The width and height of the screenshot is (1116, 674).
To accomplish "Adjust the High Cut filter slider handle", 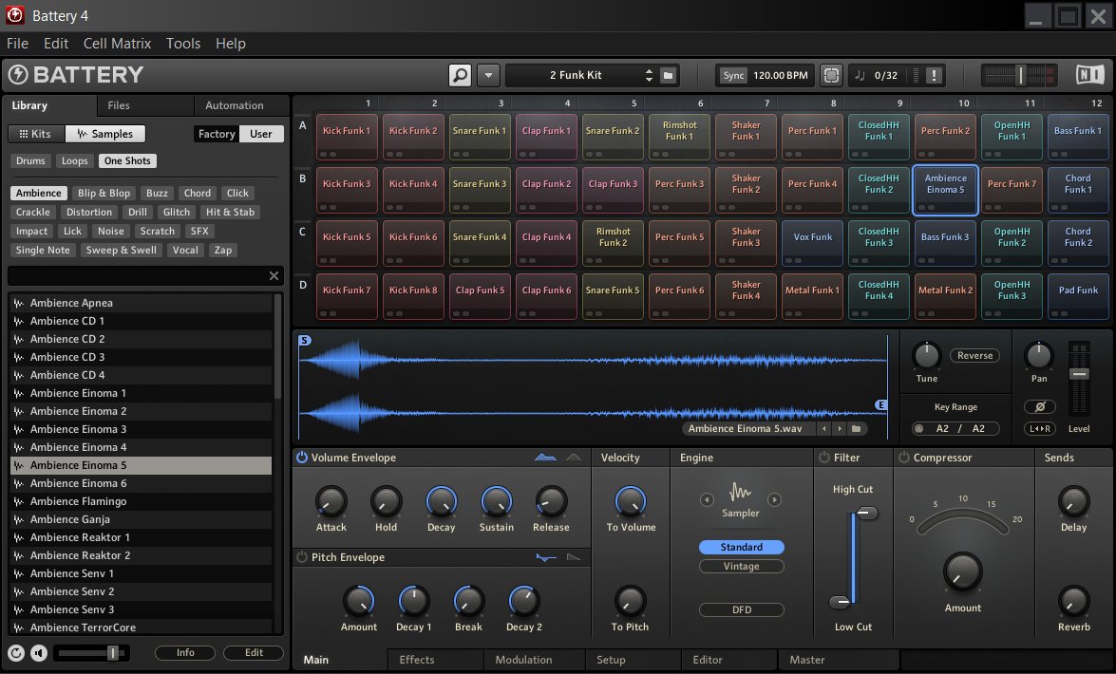I will coord(866,514).
